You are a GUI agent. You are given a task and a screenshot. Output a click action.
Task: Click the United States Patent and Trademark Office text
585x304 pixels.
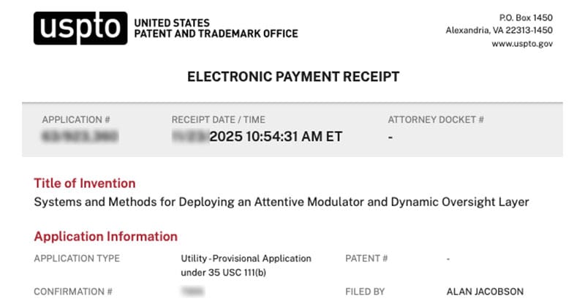[216, 28]
